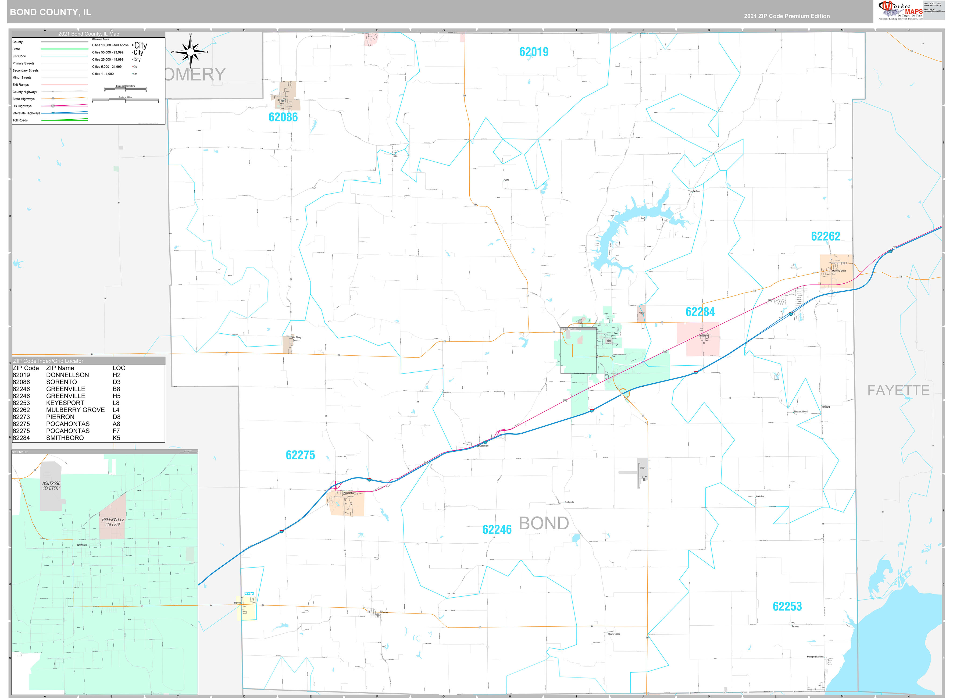Image resolution: width=953 pixels, height=699 pixels.
Task: Click the green Toll Roads line sample in the legend
Action: [x=65, y=120]
